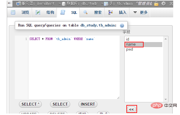
Task: Click the back arrow navigation icon
Action: coord(9,3)
